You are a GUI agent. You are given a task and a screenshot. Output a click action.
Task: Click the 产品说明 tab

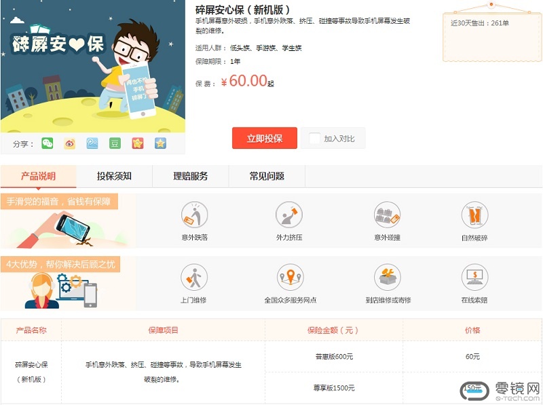[39, 177]
